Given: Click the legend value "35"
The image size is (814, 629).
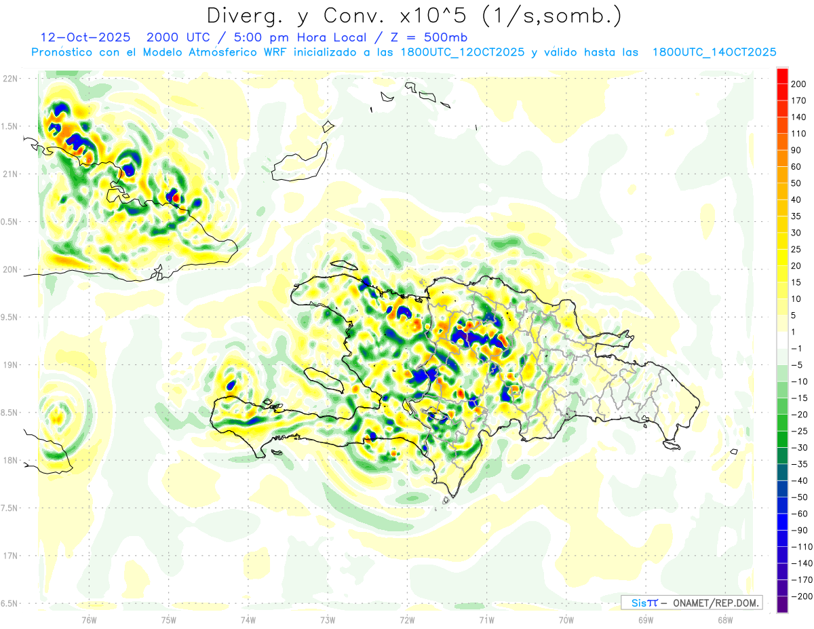Looking at the screenshot, I should pyautogui.click(x=797, y=216).
